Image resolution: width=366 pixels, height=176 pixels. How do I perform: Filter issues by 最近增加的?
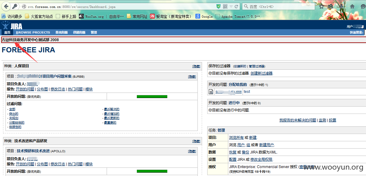112,114
